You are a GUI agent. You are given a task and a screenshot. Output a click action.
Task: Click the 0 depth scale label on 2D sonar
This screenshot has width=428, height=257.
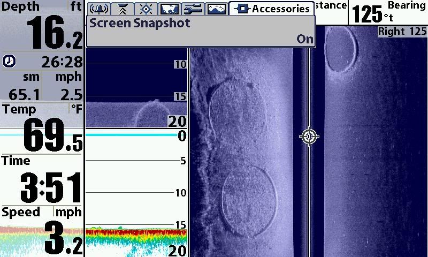[x=182, y=136]
